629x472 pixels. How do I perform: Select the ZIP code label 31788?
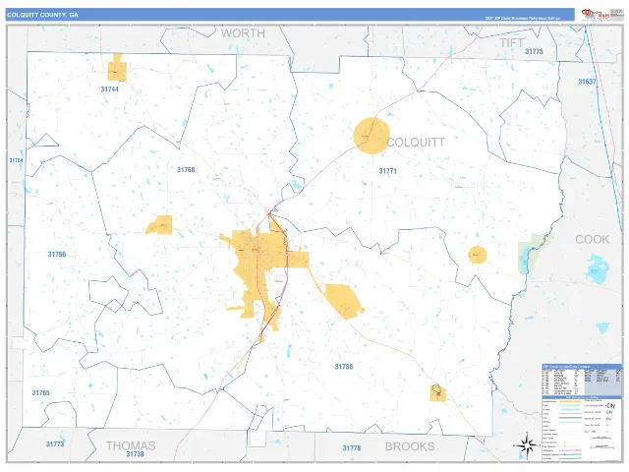pos(344,367)
